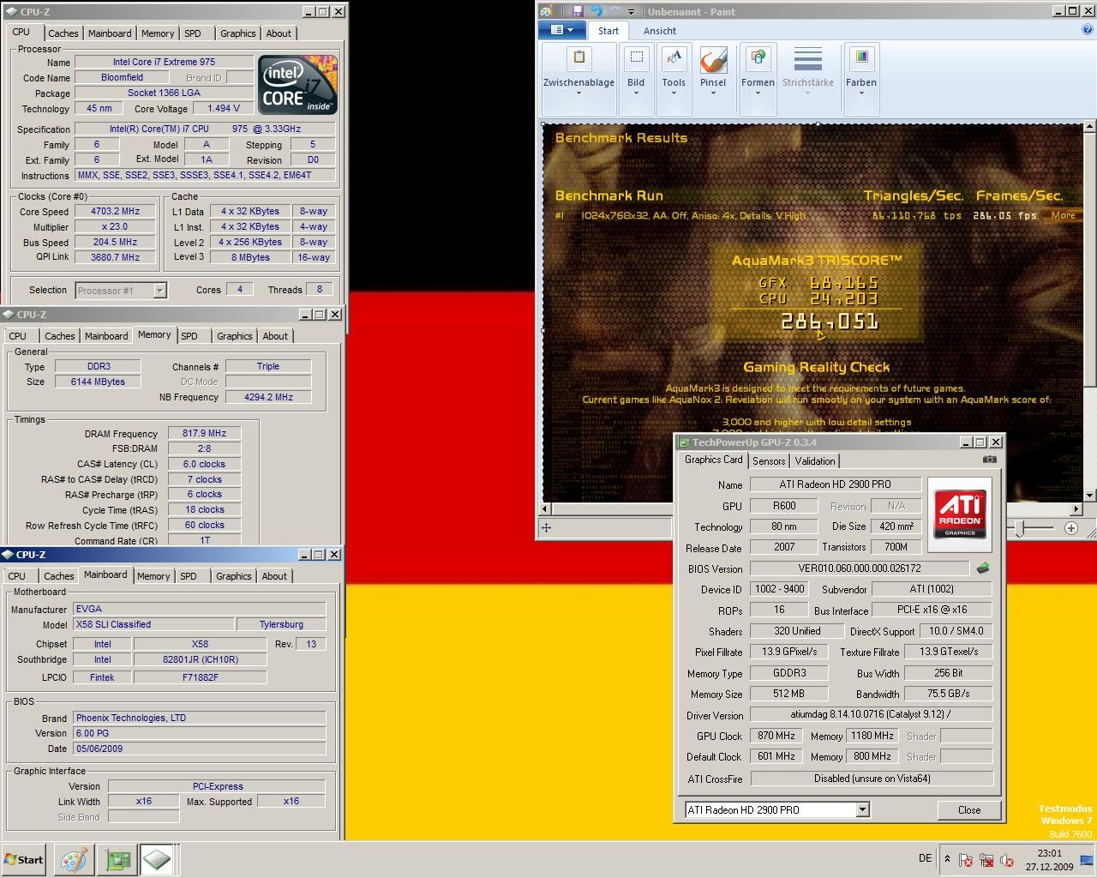This screenshot has height=878, width=1097.
Task: Open Mainboard tab in CPU-Z memory window
Action: (x=106, y=336)
